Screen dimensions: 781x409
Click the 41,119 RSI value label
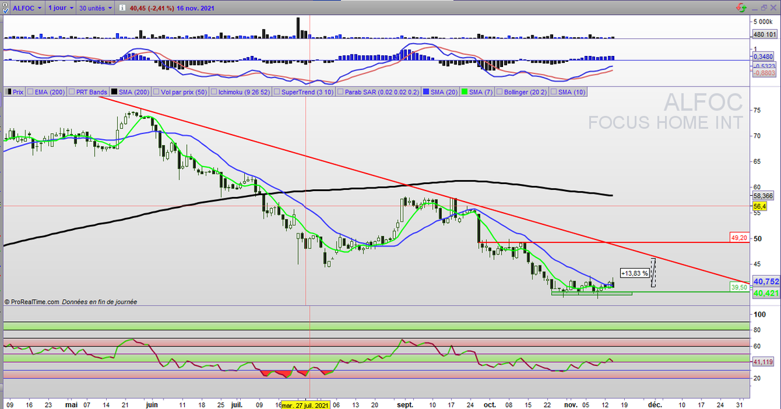click(762, 362)
